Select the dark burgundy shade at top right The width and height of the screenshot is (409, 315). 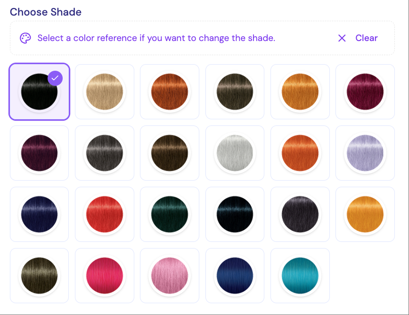click(365, 91)
